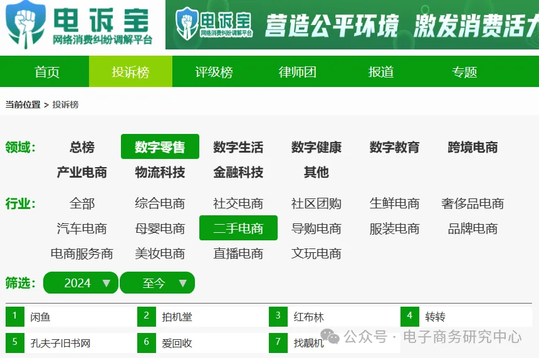Screen dimensions: 539x358
Task: Click the 电诉宝 shield logo
Action: [26, 24]
